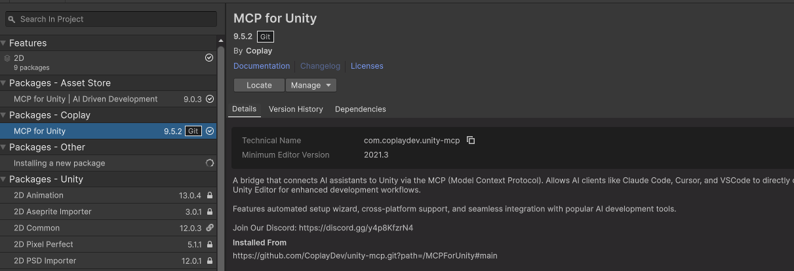The height and width of the screenshot is (271, 794).
Task: Collapse the Packages - Other section
Action: tap(4, 147)
